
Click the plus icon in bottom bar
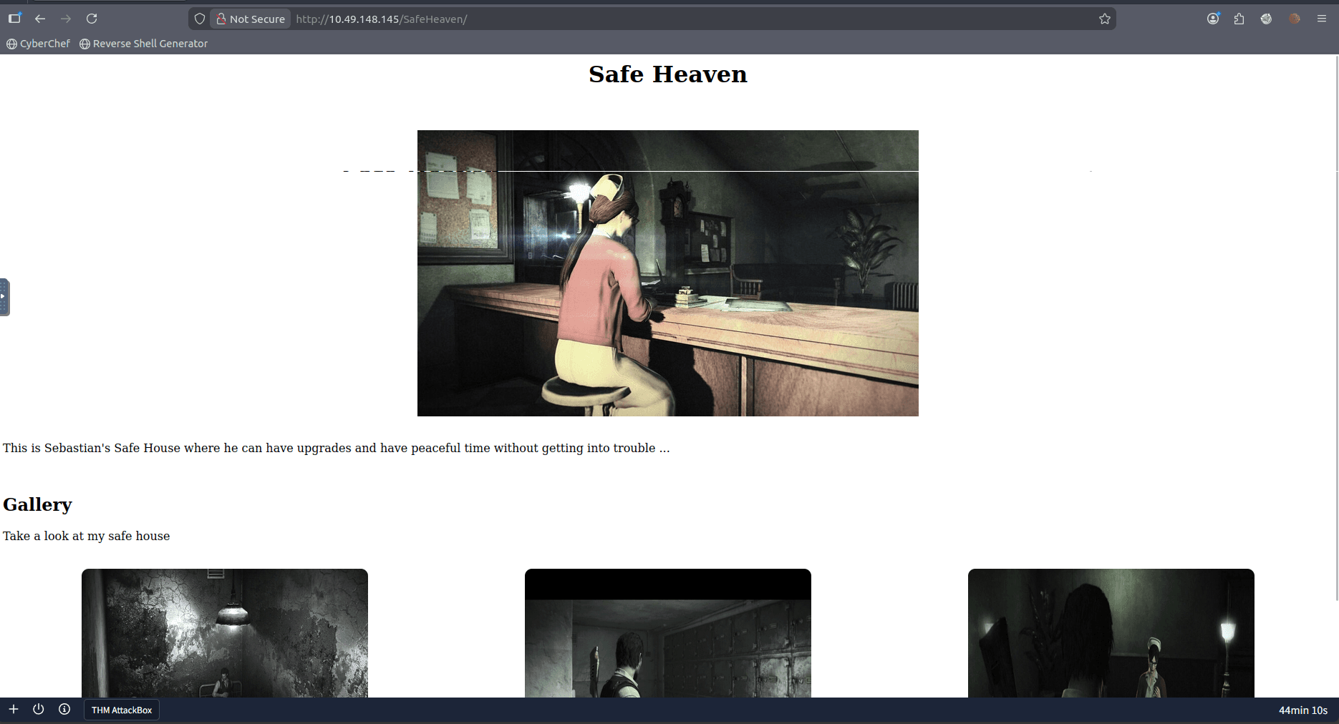pos(14,709)
